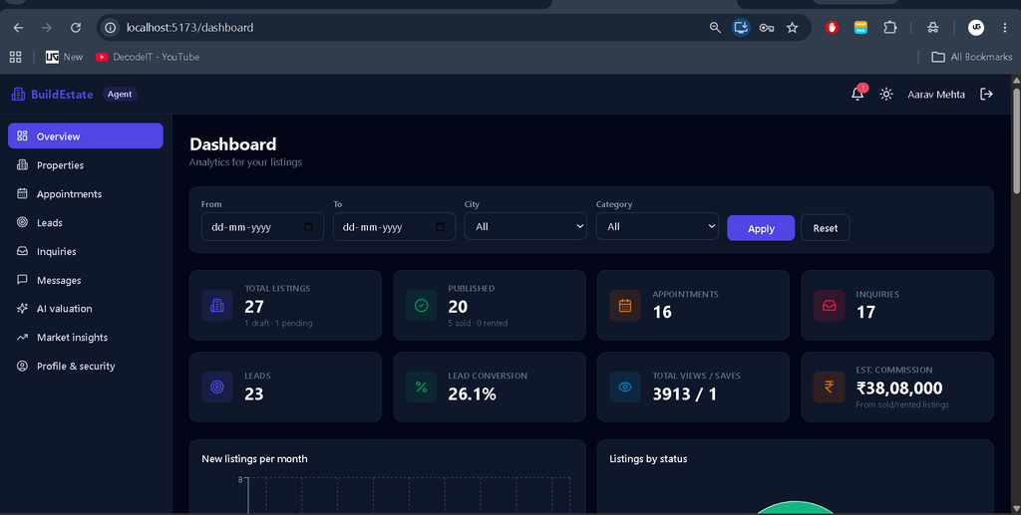
Task: Bookmark this page with the star icon
Action: (x=792, y=27)
